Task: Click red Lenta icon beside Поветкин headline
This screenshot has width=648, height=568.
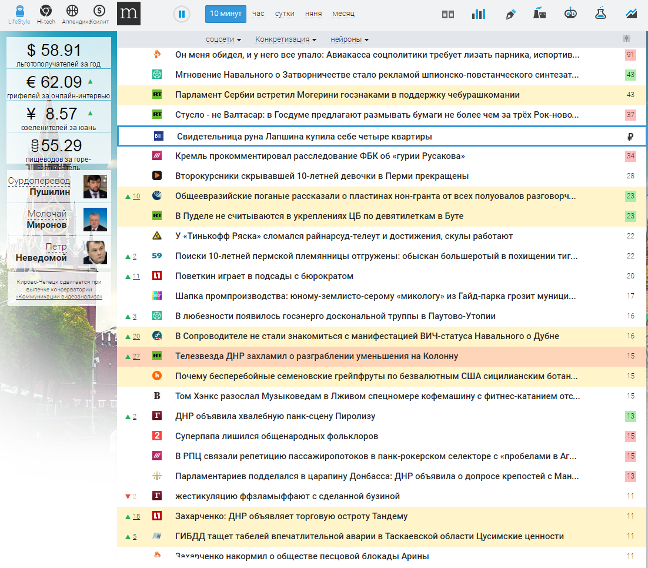Action: click(x=157, y=275)
